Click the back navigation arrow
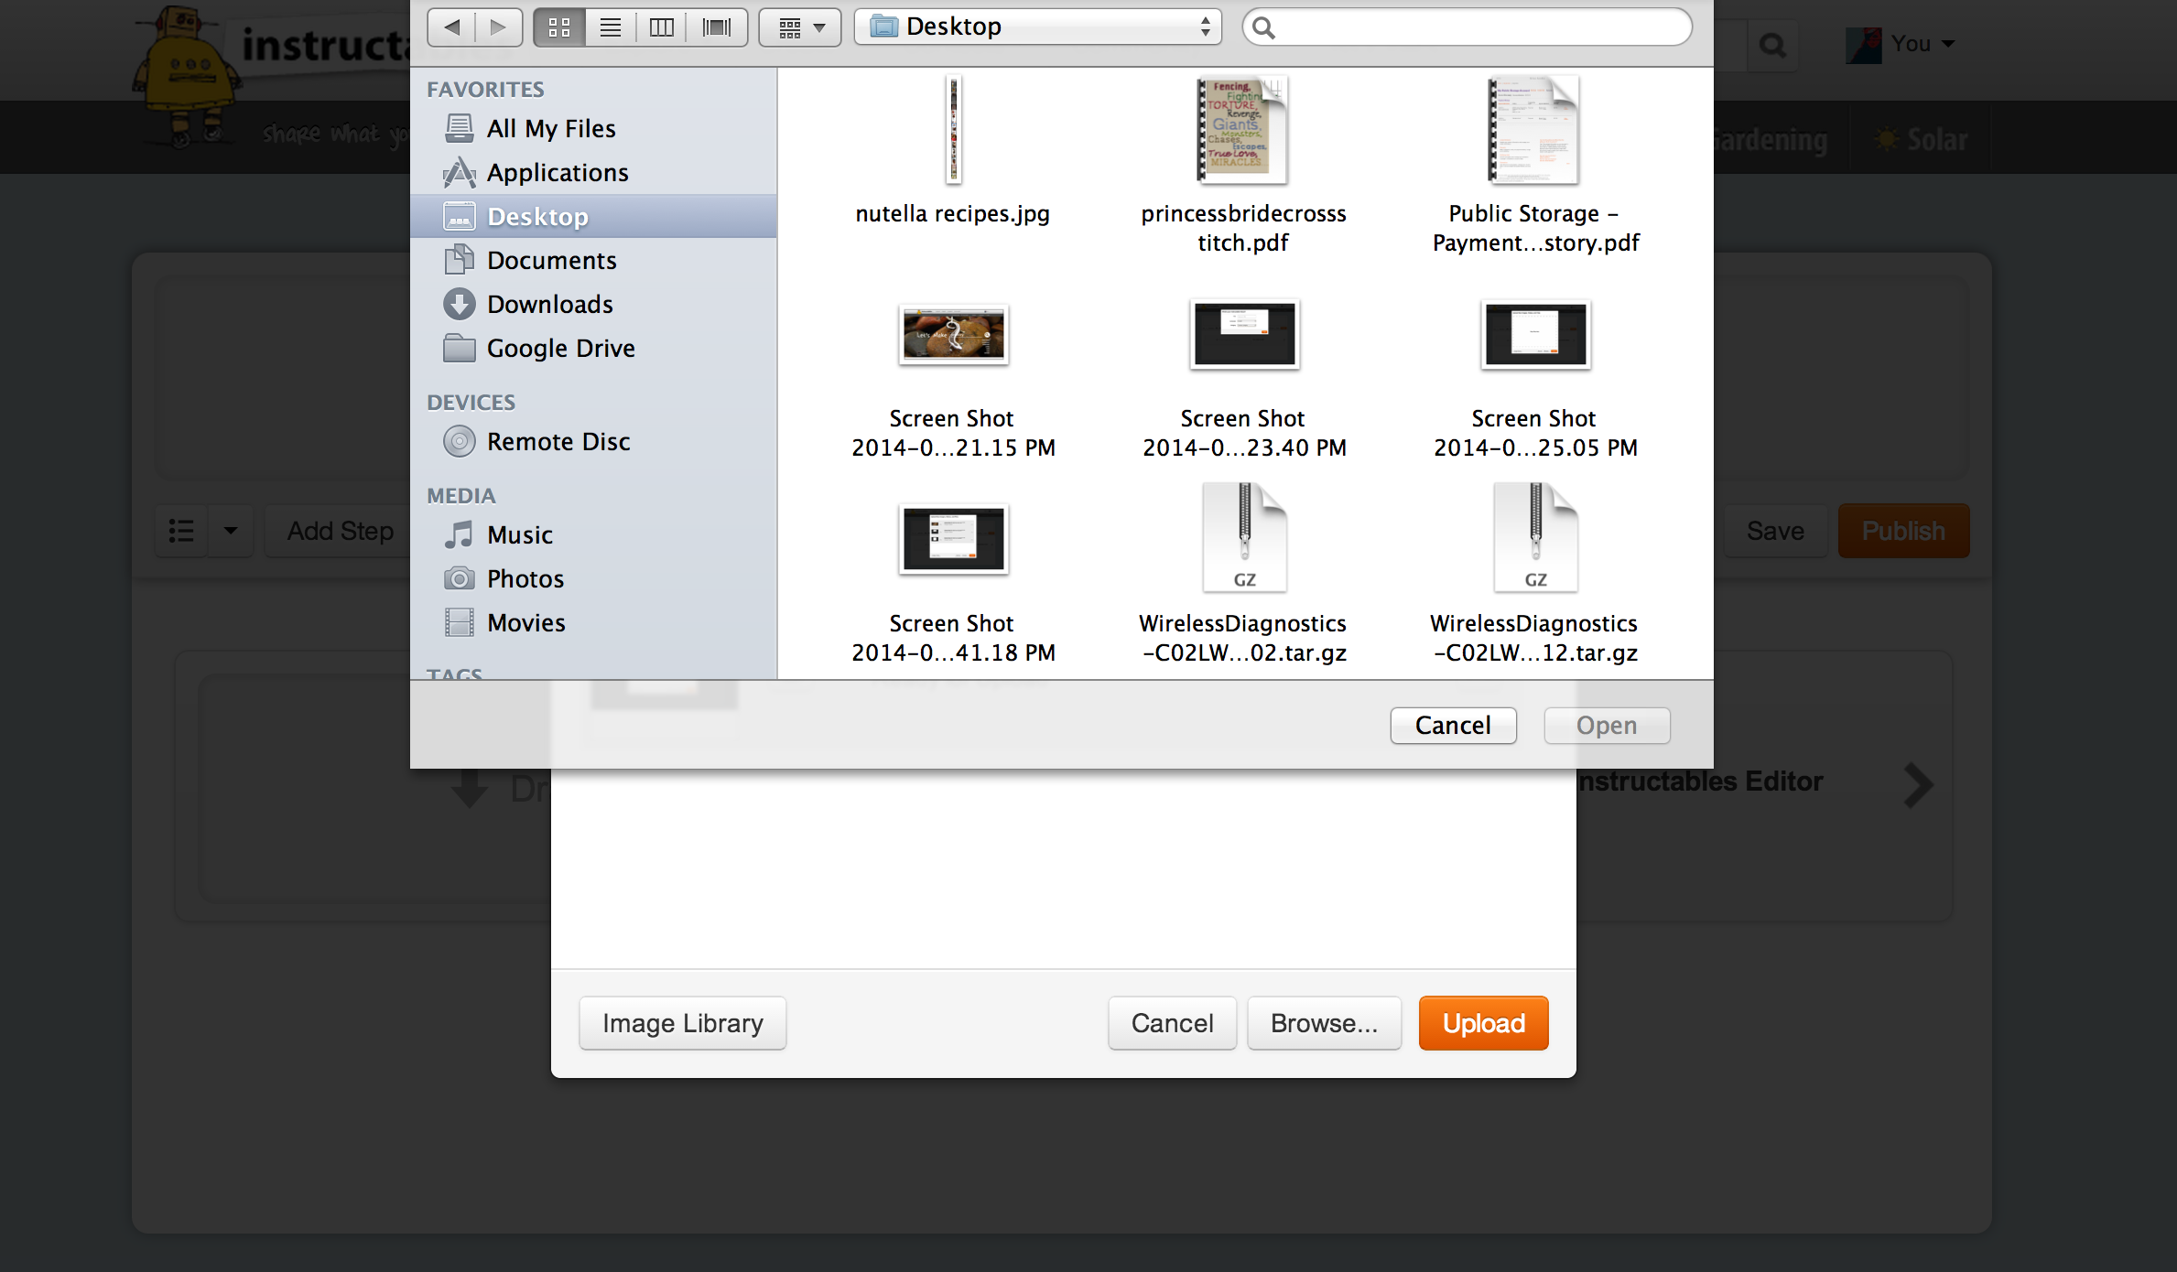The width and height of the screenshot is (2177, 1272). coord(450,27)
